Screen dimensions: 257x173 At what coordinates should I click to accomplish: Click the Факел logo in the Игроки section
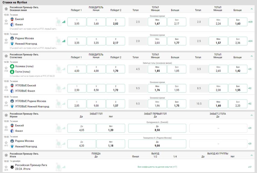(12, 131)
